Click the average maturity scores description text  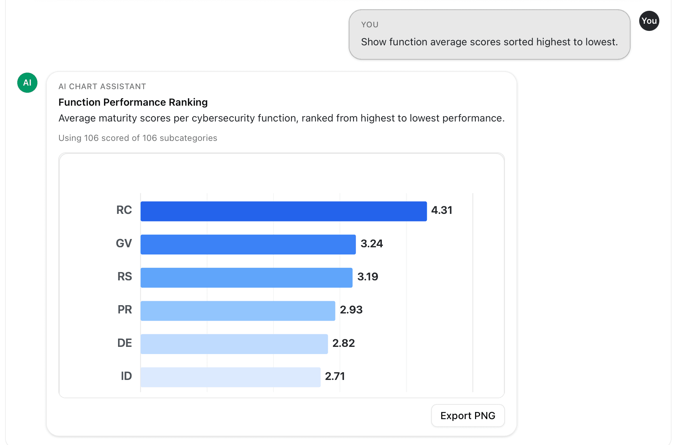pos(281,118)
